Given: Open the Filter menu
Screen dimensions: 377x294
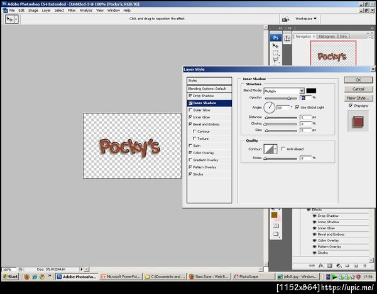Looking at the screenshot, I should tap(72, 10).
